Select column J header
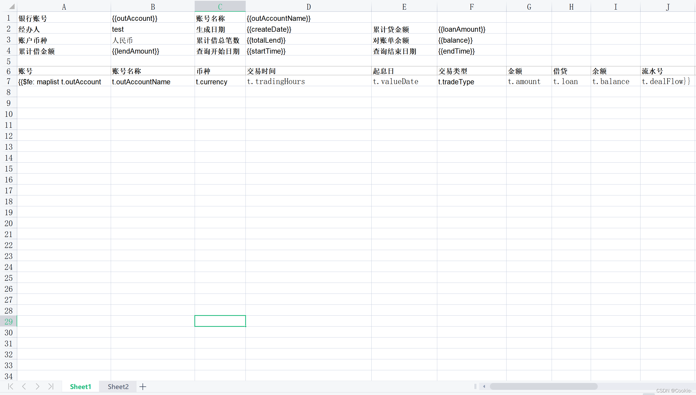 click(668, 7)
